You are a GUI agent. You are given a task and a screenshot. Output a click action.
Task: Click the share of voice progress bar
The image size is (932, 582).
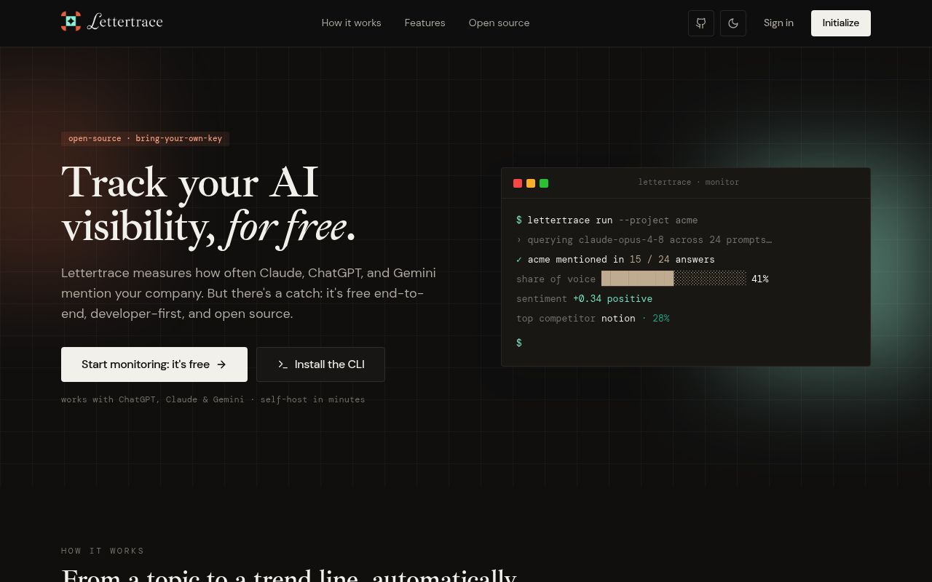point(674,279)
